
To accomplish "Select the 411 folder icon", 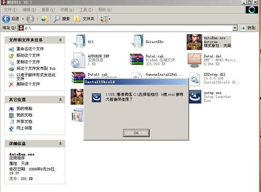I will pyautogui.click(x=79, y=41).
